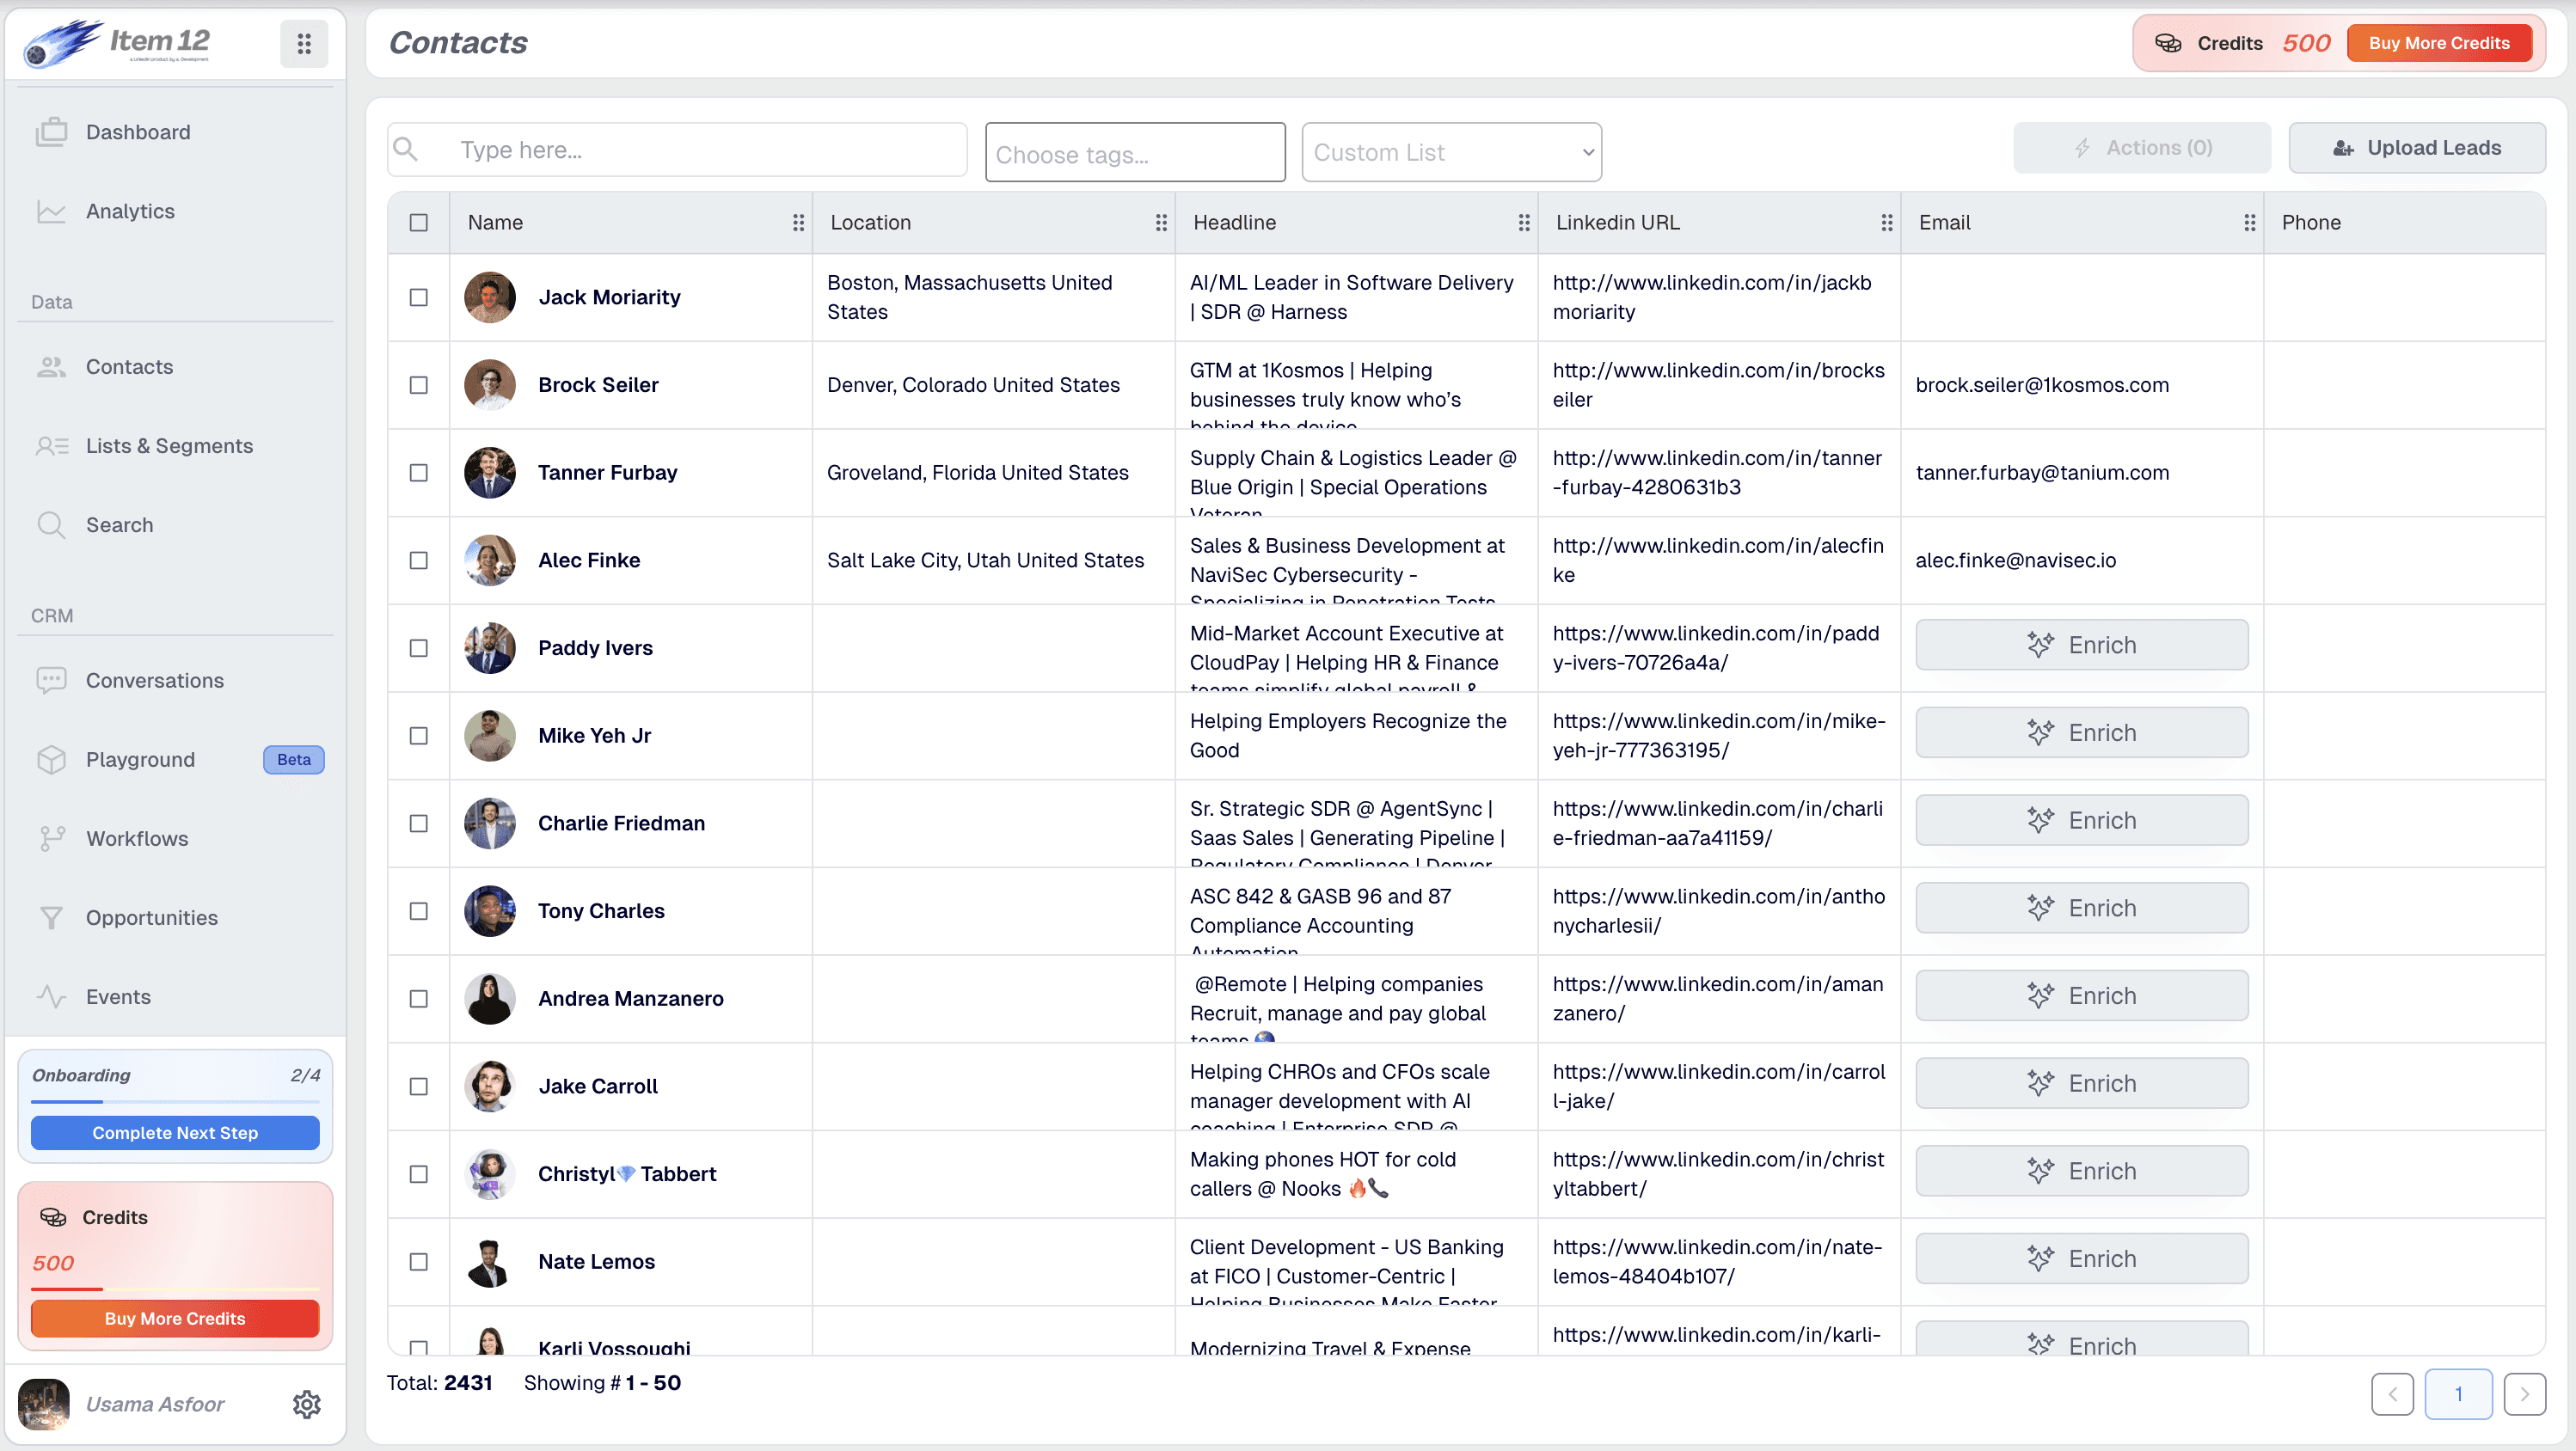This screenshot has height=1451, width=2576.
Task: Switch to the Events section
Action: (x=118, y=996)
